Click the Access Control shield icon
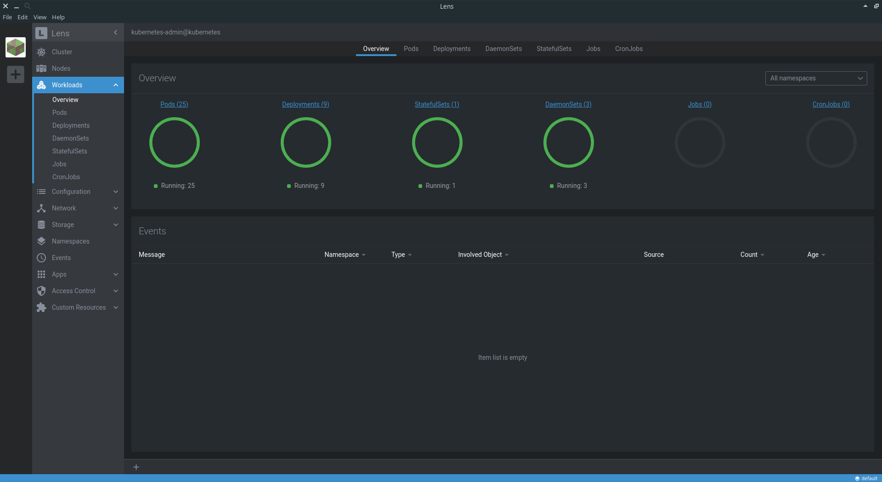 tap(41, 291)
